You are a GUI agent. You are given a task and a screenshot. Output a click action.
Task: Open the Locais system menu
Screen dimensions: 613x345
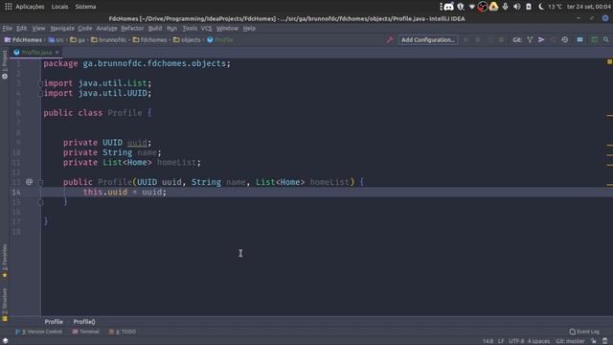pos(59,7)
